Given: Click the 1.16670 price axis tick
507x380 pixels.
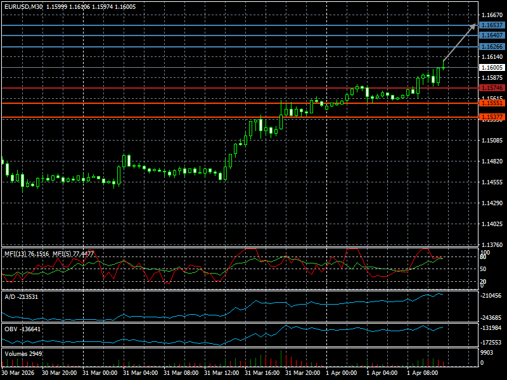Looking at the screenshot, I should 492,15.
